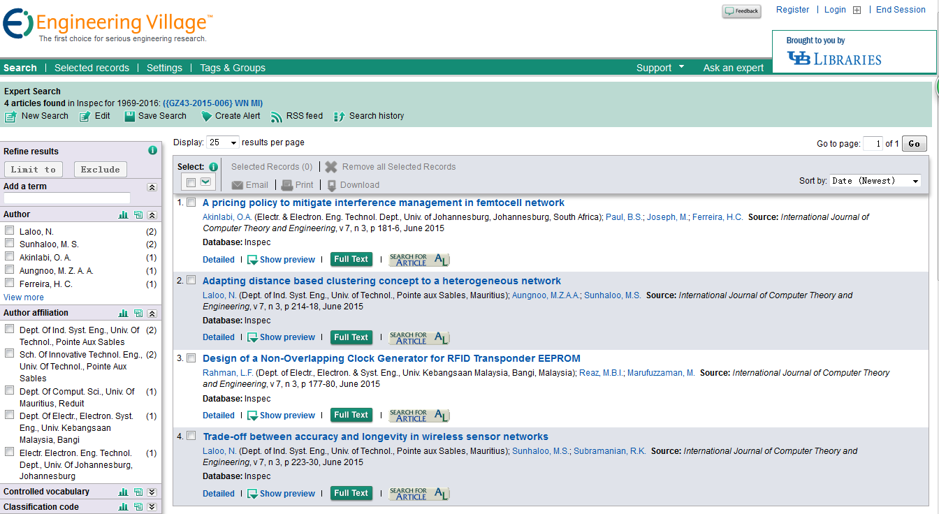
Task: Click the Author export data icon
Action: coord(138,215)
